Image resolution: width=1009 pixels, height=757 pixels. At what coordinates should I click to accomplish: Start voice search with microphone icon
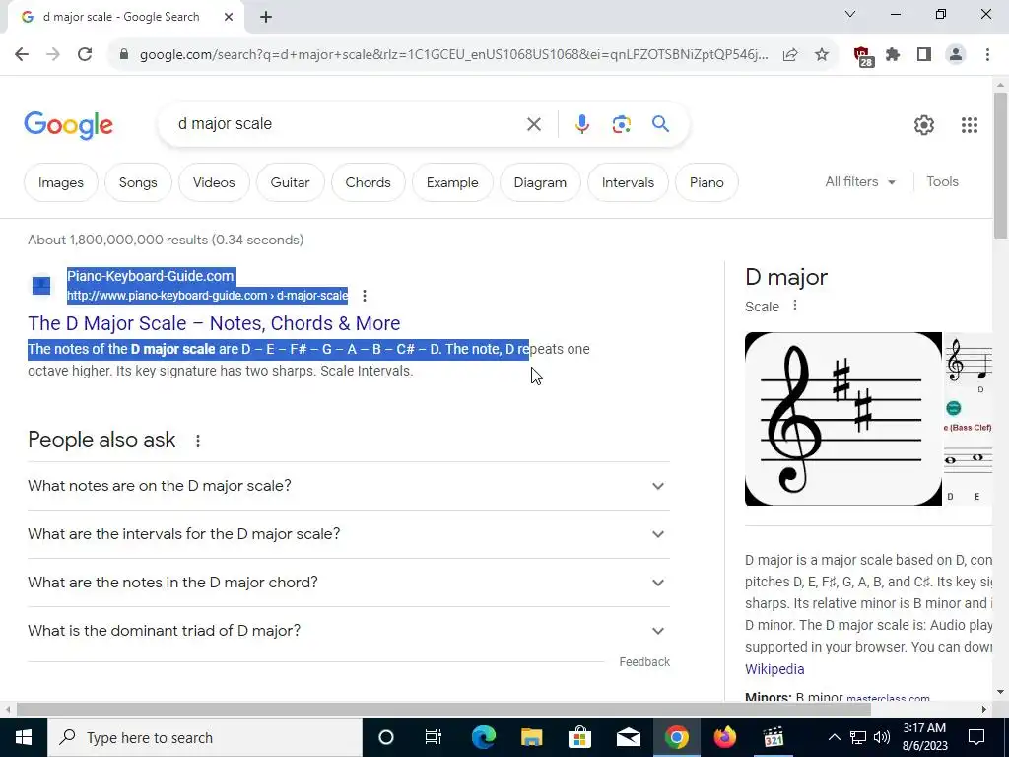click(581, 124)
